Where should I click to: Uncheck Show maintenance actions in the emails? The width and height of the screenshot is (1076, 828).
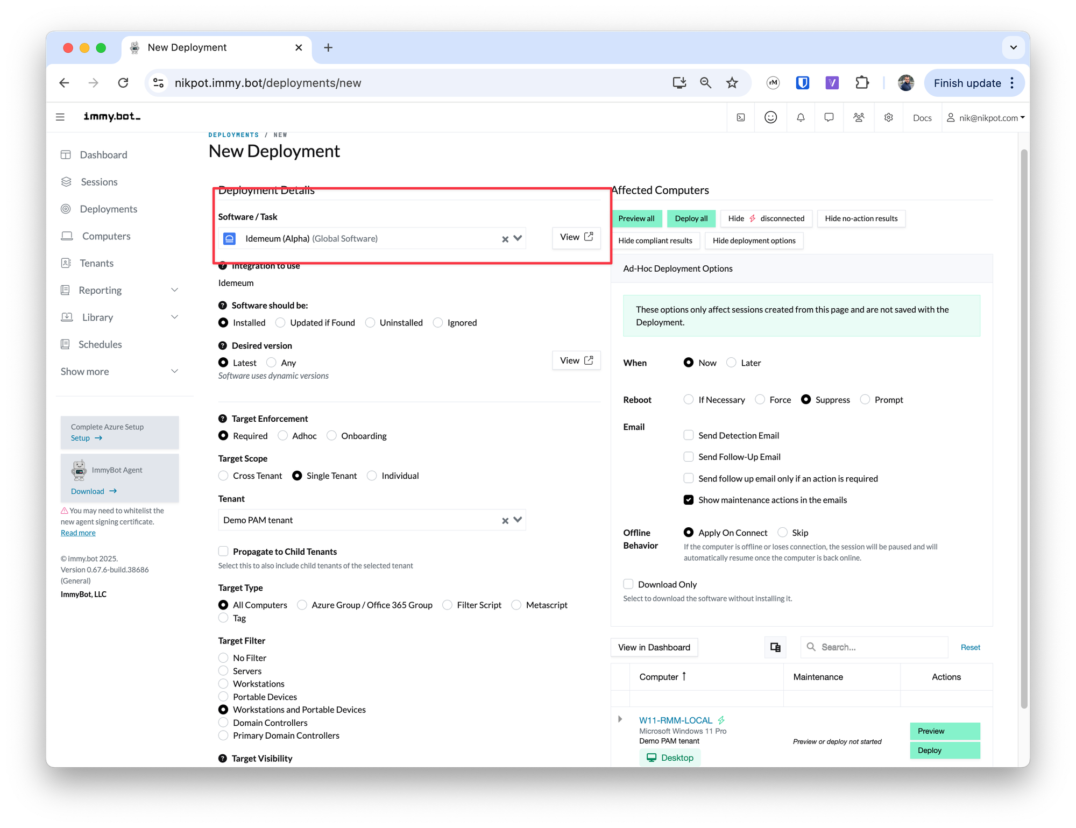[x=688, y=500]
